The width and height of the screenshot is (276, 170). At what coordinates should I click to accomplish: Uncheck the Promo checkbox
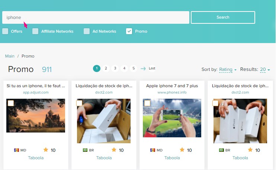[129, 31]
